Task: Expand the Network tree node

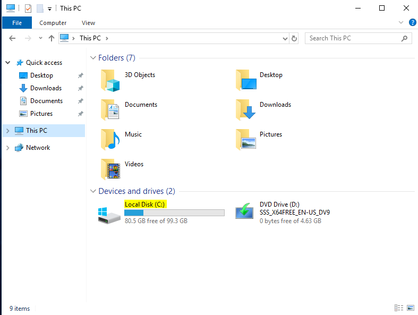Action: (x=8, y=148)
